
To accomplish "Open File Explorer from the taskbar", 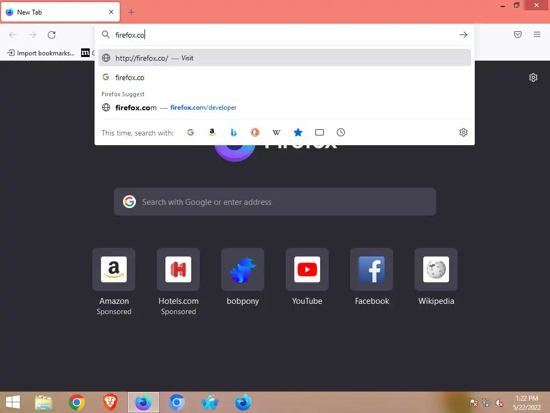I will click(x=44, y=402).
